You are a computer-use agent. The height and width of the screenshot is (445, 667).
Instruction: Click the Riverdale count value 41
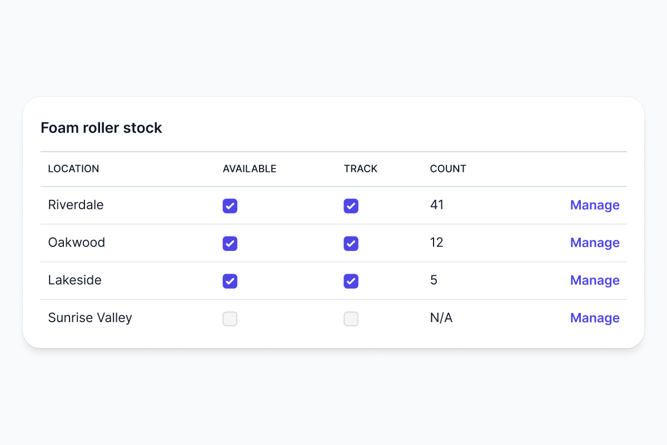(437, 205)
